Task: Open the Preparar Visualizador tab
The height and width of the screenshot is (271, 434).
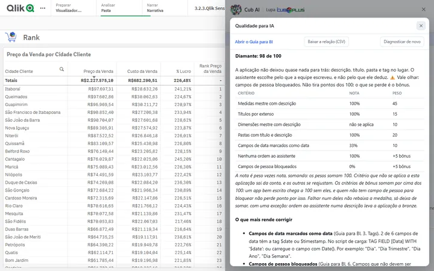Action: pyautogui.click(x=74, y=8)
